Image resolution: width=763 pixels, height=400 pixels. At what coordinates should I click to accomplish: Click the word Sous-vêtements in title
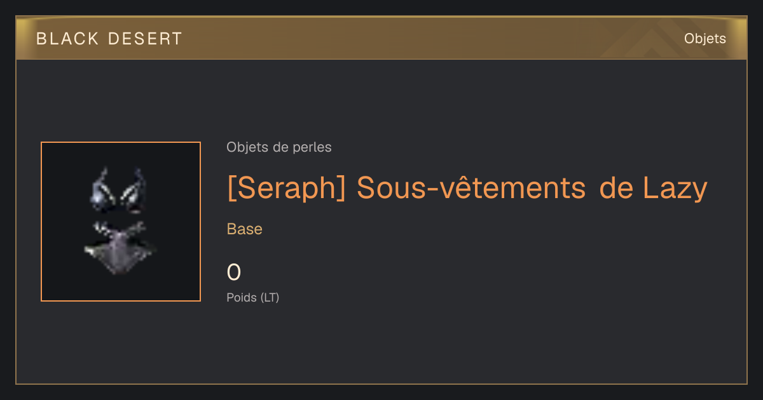coord(471,188)
